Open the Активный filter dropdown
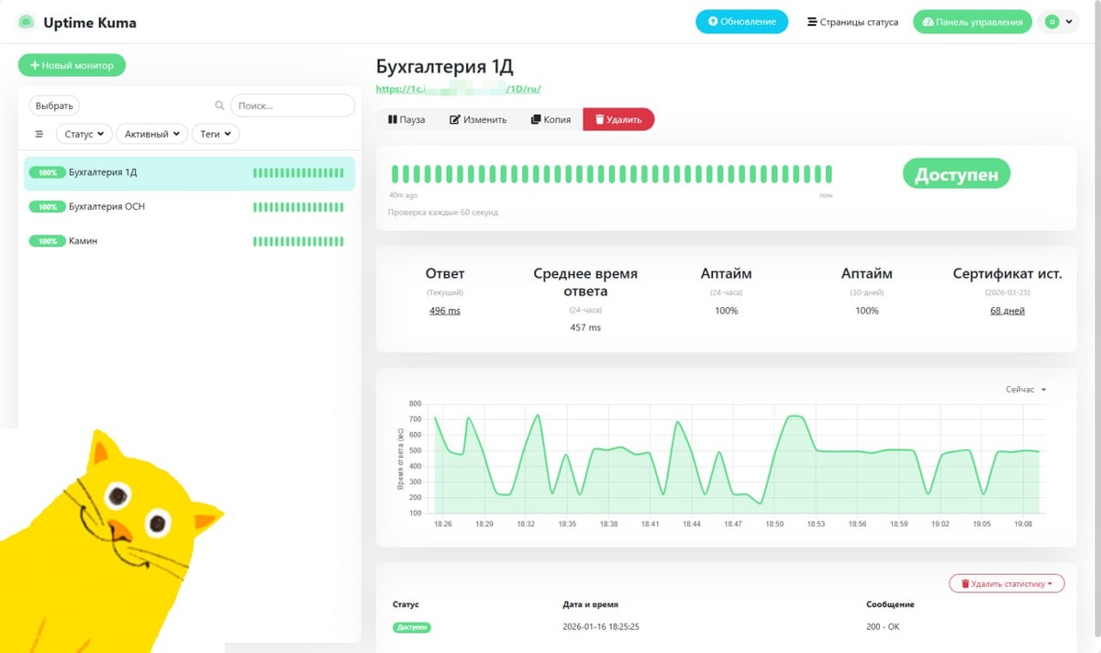Screen dimensions: 1101x653 [x=152, y=134]
